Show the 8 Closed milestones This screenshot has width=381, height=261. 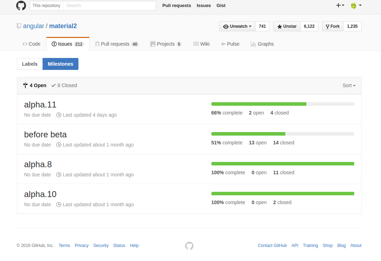click(64, 85)
